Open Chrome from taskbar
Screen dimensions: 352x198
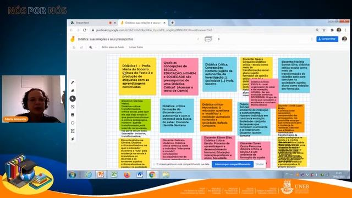(152, 175)
